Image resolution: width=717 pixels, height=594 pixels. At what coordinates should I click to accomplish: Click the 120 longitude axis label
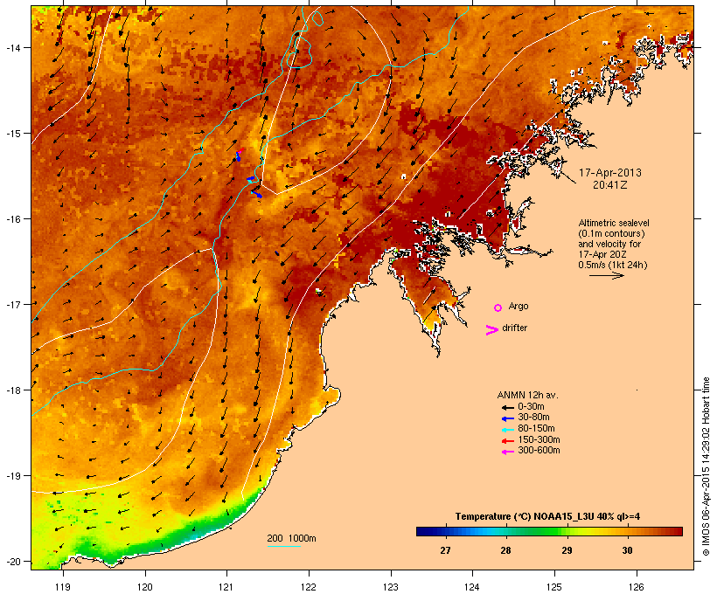[145, 587]
